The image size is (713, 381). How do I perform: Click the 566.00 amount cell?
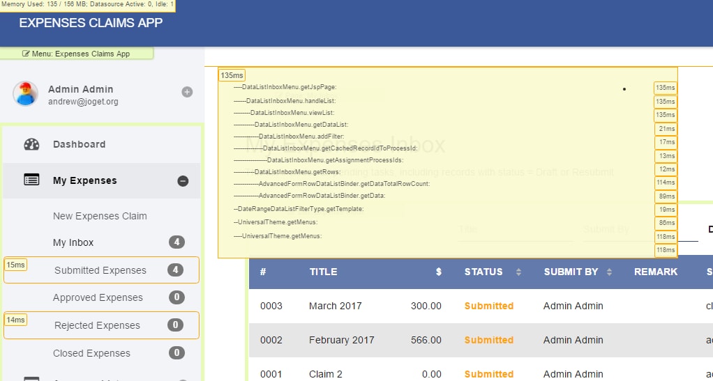click(426, 340)
